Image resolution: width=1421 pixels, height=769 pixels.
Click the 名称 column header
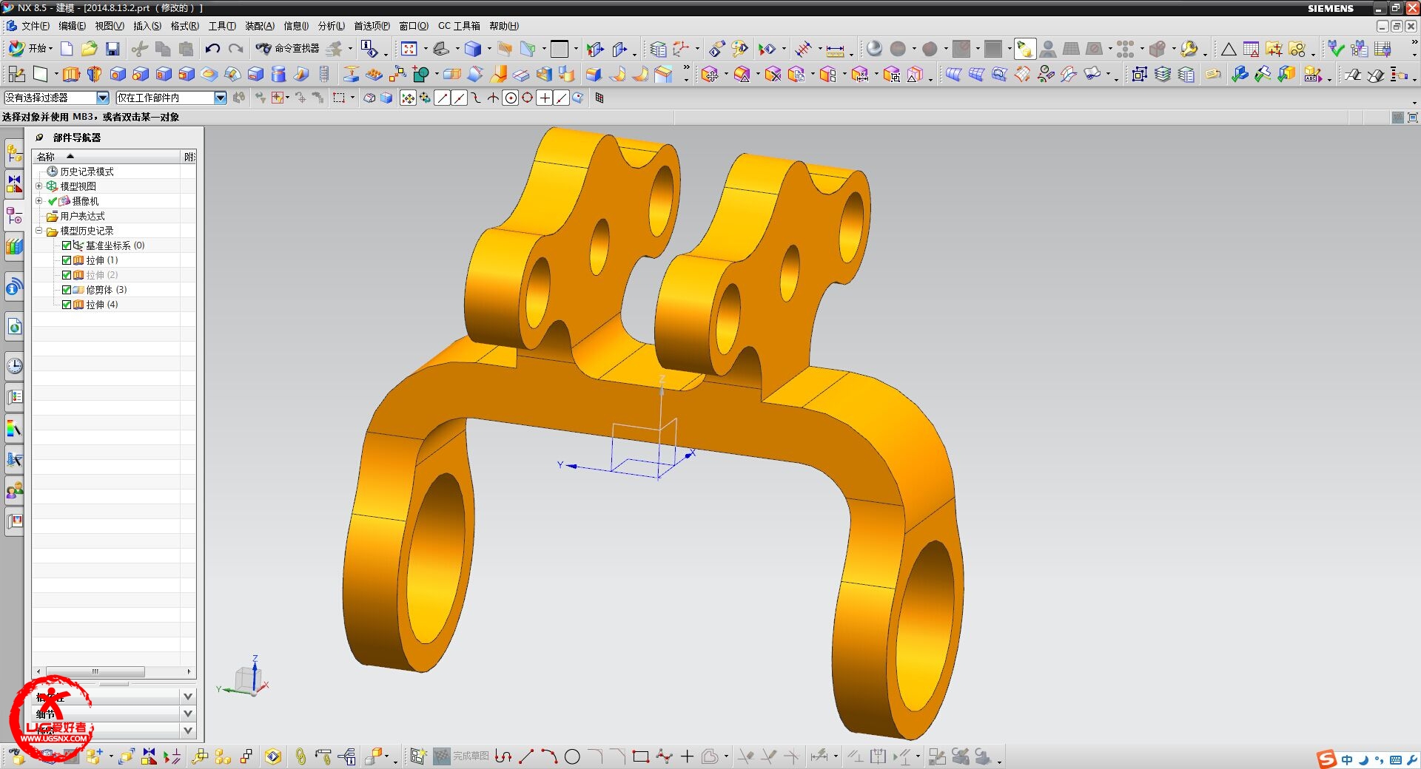pos(107,157)
